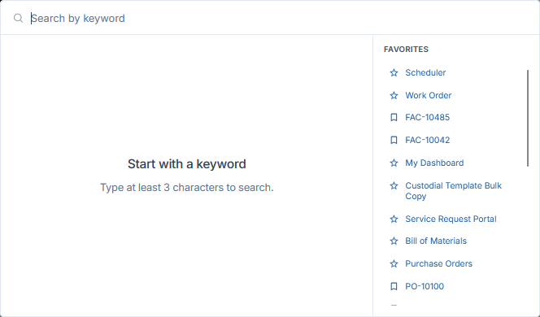Open the FAC-10042 bookmarked record
Screen dimensions: 540x317
click(428, 140)
